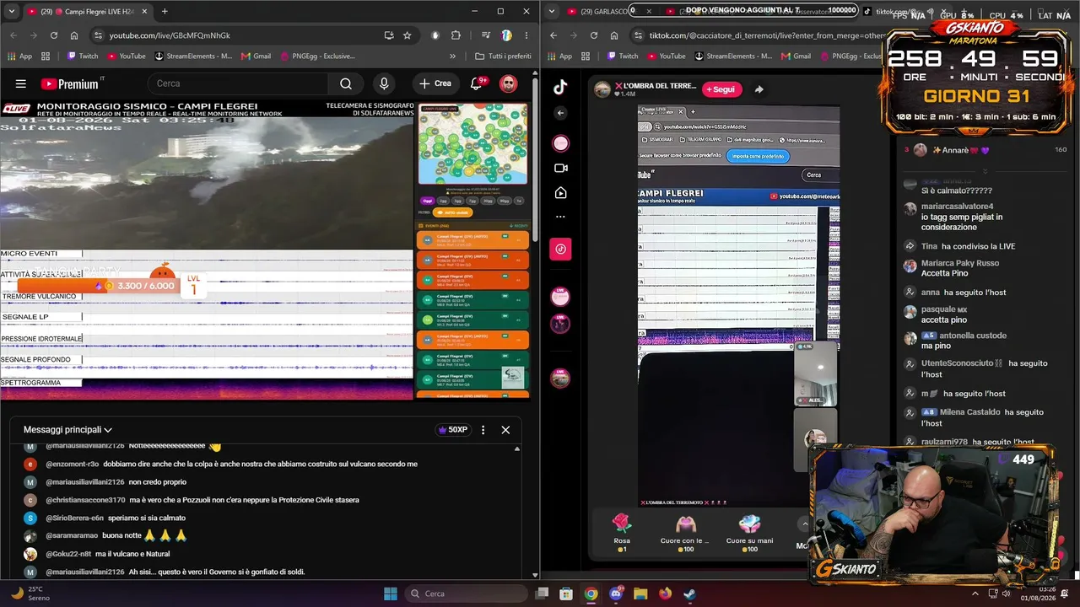Bookmark the YouTube page with star
The image size is (1080, 607).
(408, 35)
